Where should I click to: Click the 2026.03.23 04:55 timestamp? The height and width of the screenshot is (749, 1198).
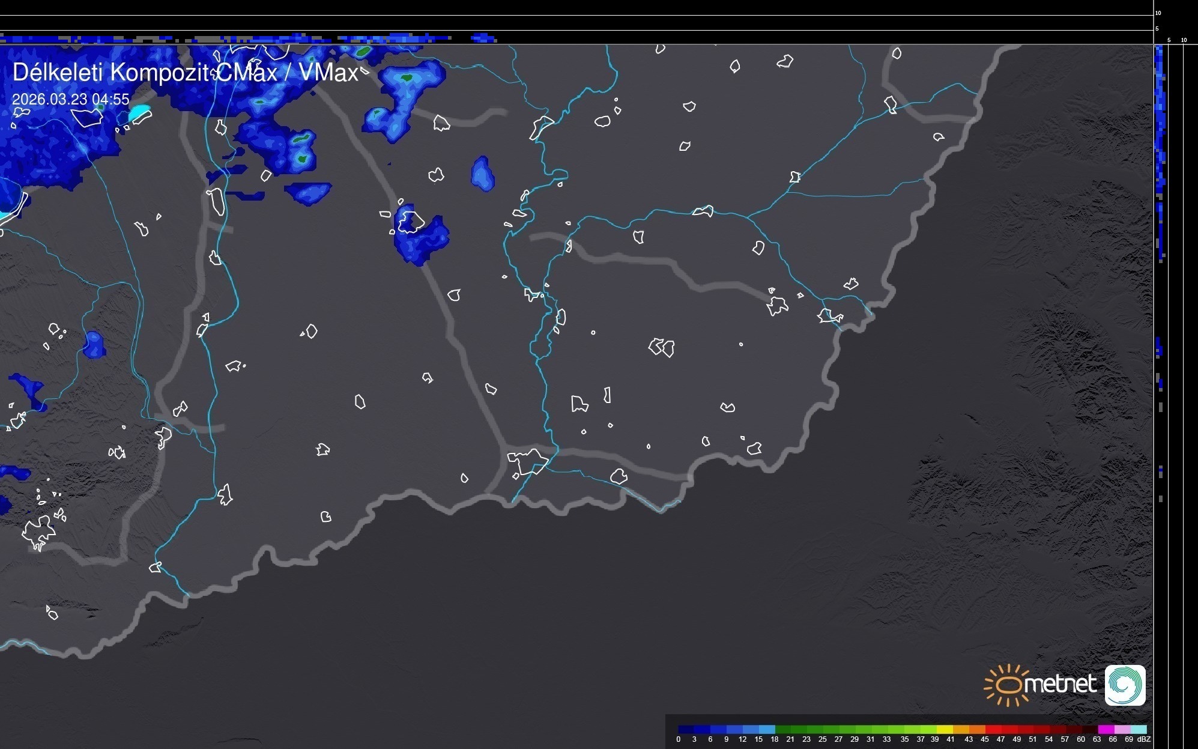pos(70,99)
